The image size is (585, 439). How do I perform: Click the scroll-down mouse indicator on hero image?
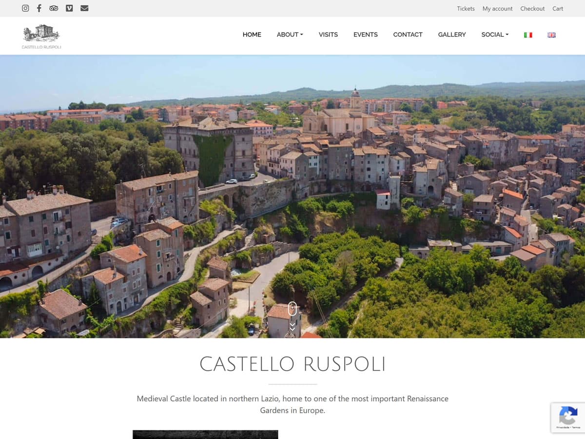(292, 309)
